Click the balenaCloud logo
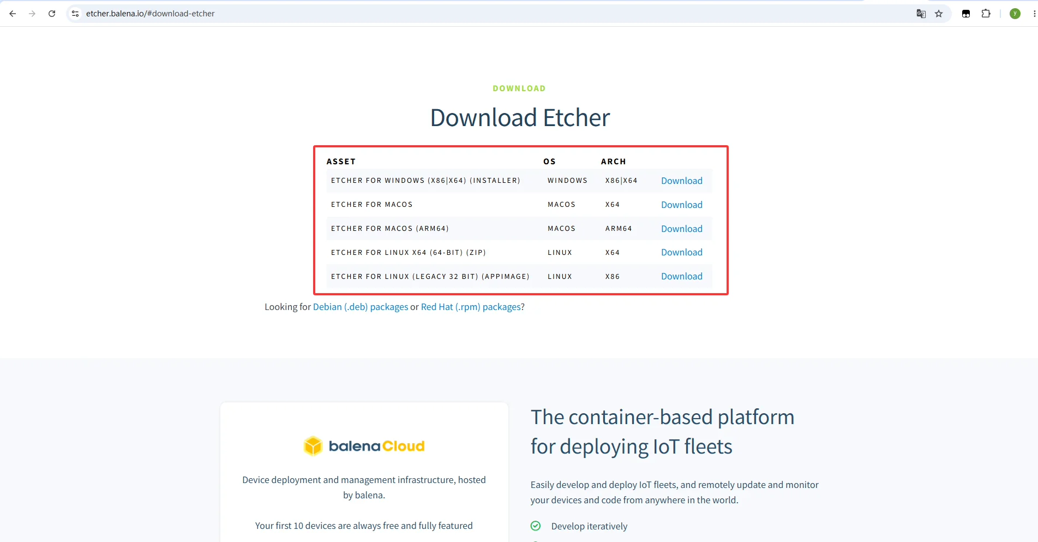1038x542 pixels. point(364,446)
